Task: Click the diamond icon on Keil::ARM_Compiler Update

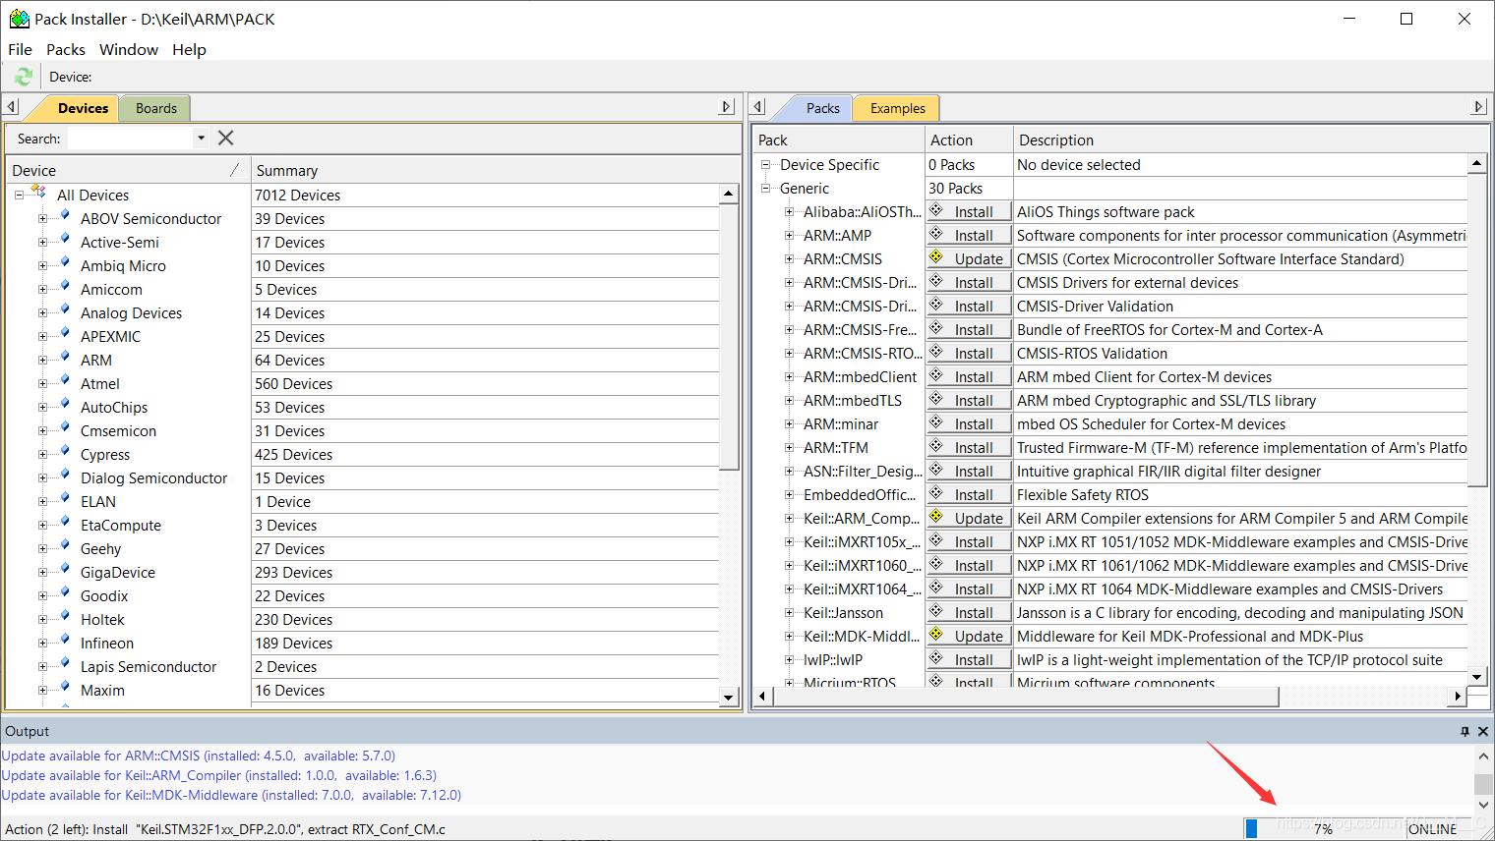Action: pos(936,517)
